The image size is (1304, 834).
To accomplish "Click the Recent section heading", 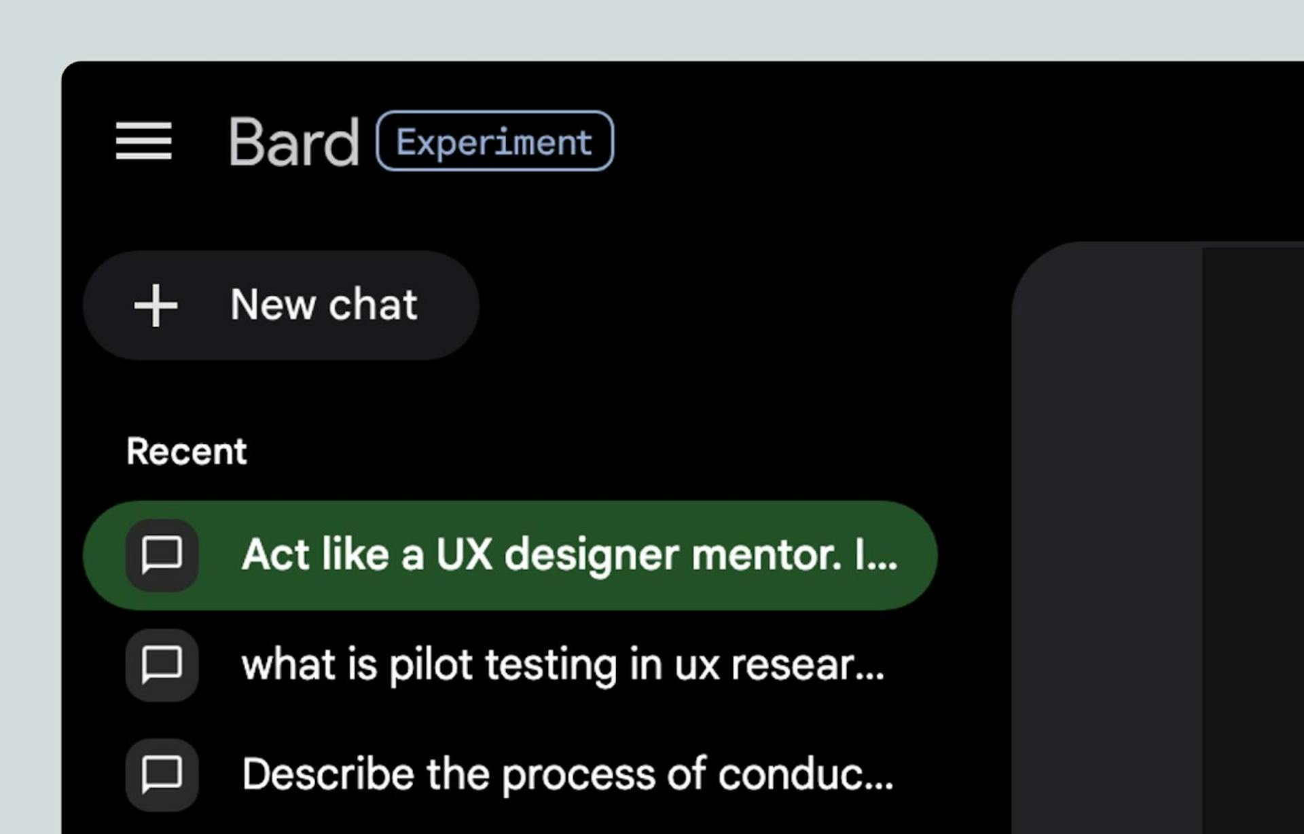I will pos(187,451).
